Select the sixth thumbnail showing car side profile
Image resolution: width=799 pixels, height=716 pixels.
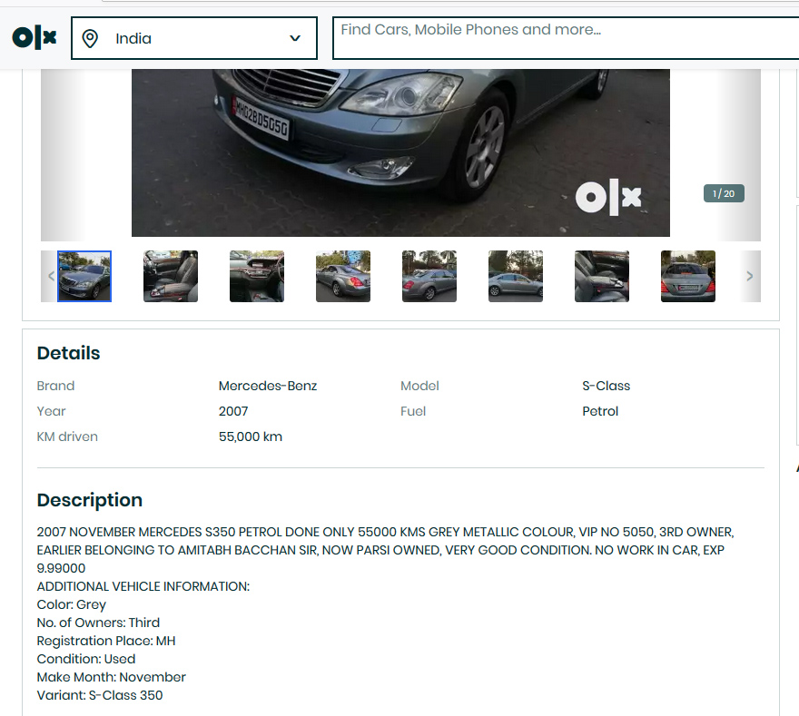coord(516,276)
